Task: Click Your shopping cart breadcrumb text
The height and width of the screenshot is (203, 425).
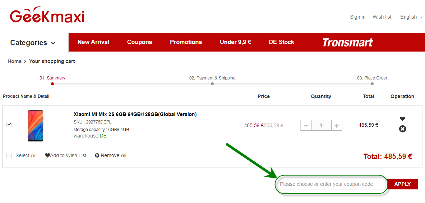Action: pos(52,61)
